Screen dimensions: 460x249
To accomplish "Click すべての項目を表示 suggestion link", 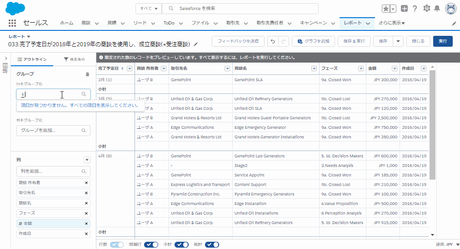I will tap(80, 105).
